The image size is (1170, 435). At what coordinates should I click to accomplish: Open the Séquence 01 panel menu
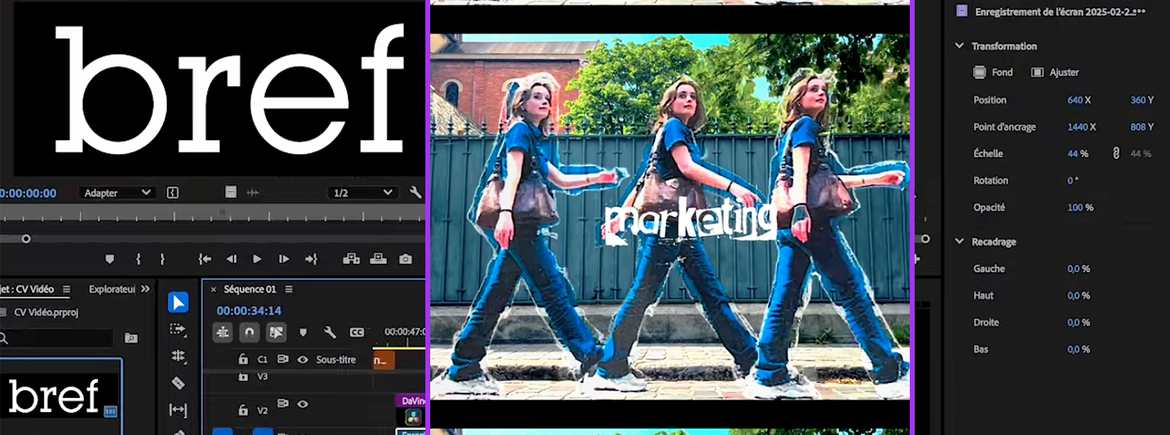click(x=289, y=289)
